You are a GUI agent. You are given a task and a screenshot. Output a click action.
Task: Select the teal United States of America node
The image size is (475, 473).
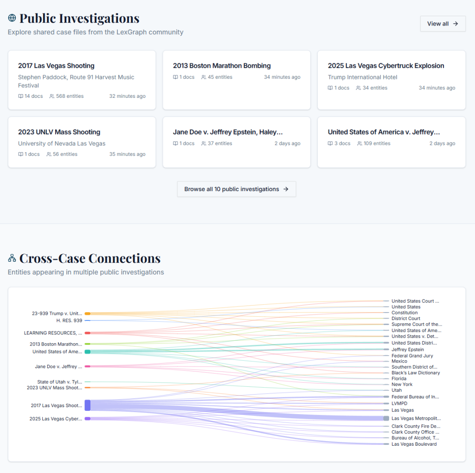point(87,352)
